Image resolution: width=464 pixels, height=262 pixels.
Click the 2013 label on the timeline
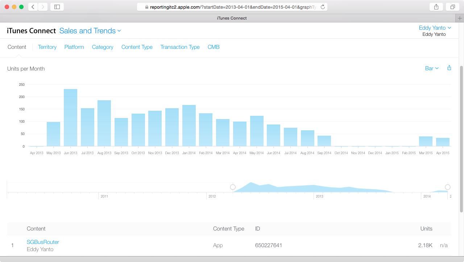click(319, 196)
